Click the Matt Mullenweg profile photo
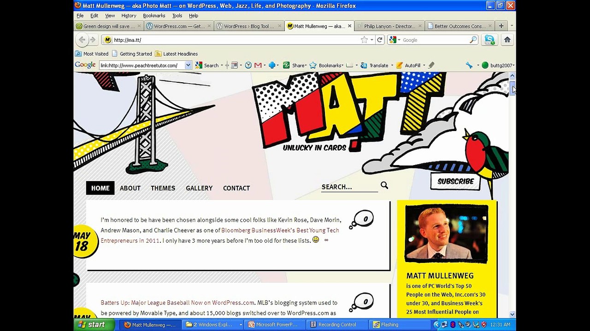Viewport: 590px width, 331px height. click(x=446, y=234)
